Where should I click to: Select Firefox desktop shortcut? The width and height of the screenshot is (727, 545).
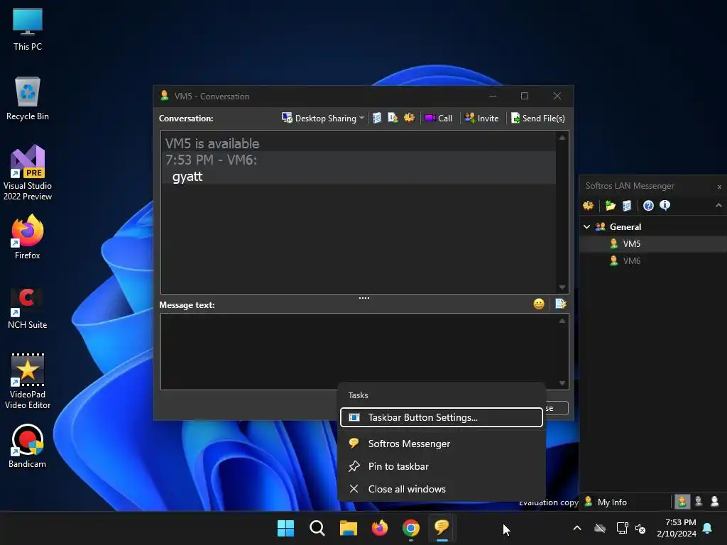(x=28, y=237)
